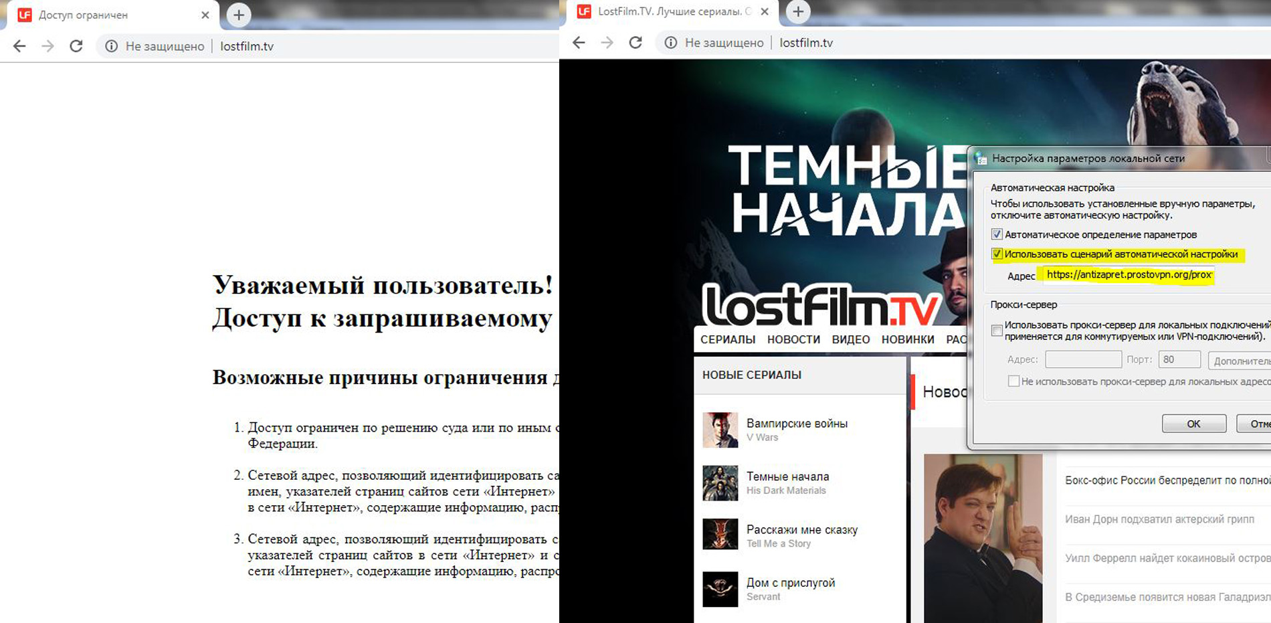Click the His Dark Materials thumbnail
Screen dimensions: 1271x623
(x=720, y=483)
